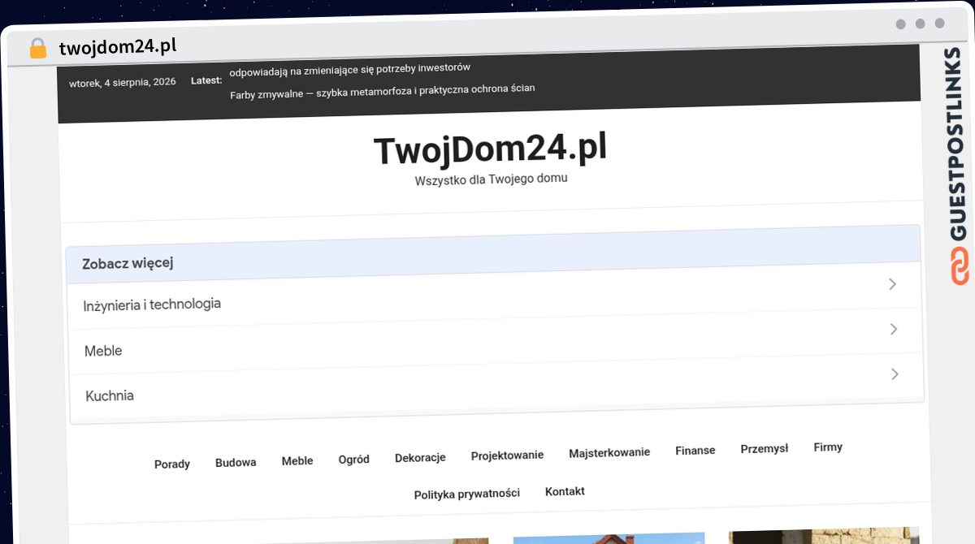Open the TwojDom24.pl site title link
Screen dimensions: 975x544
pyautogui.click(x=490, y=150)
